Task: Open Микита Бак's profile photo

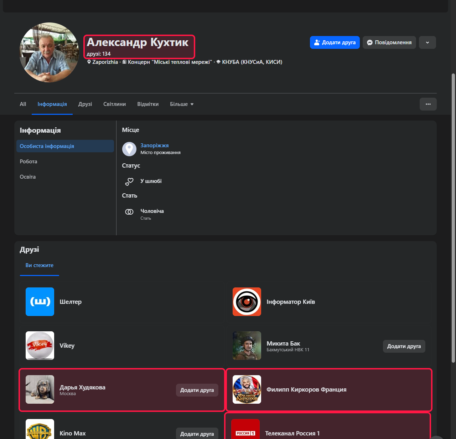Action: coord(247,346)
